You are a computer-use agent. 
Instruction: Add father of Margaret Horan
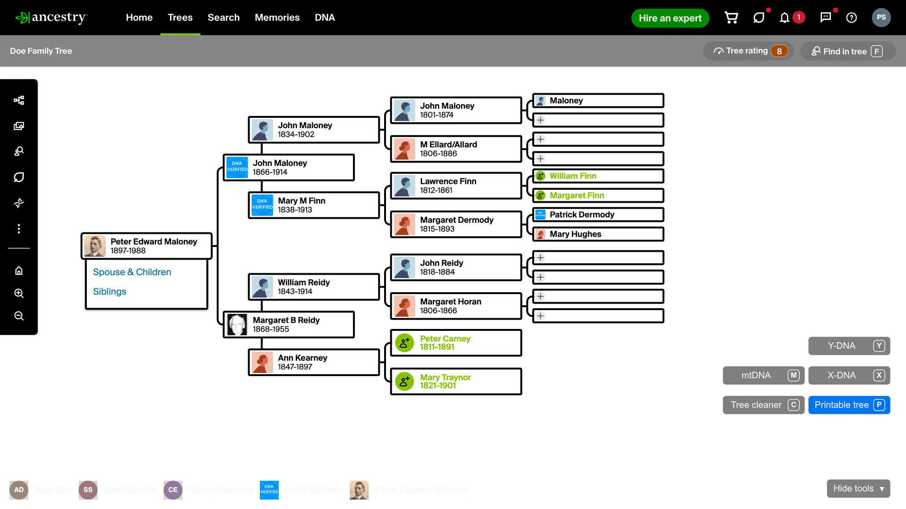pos(598,296)
